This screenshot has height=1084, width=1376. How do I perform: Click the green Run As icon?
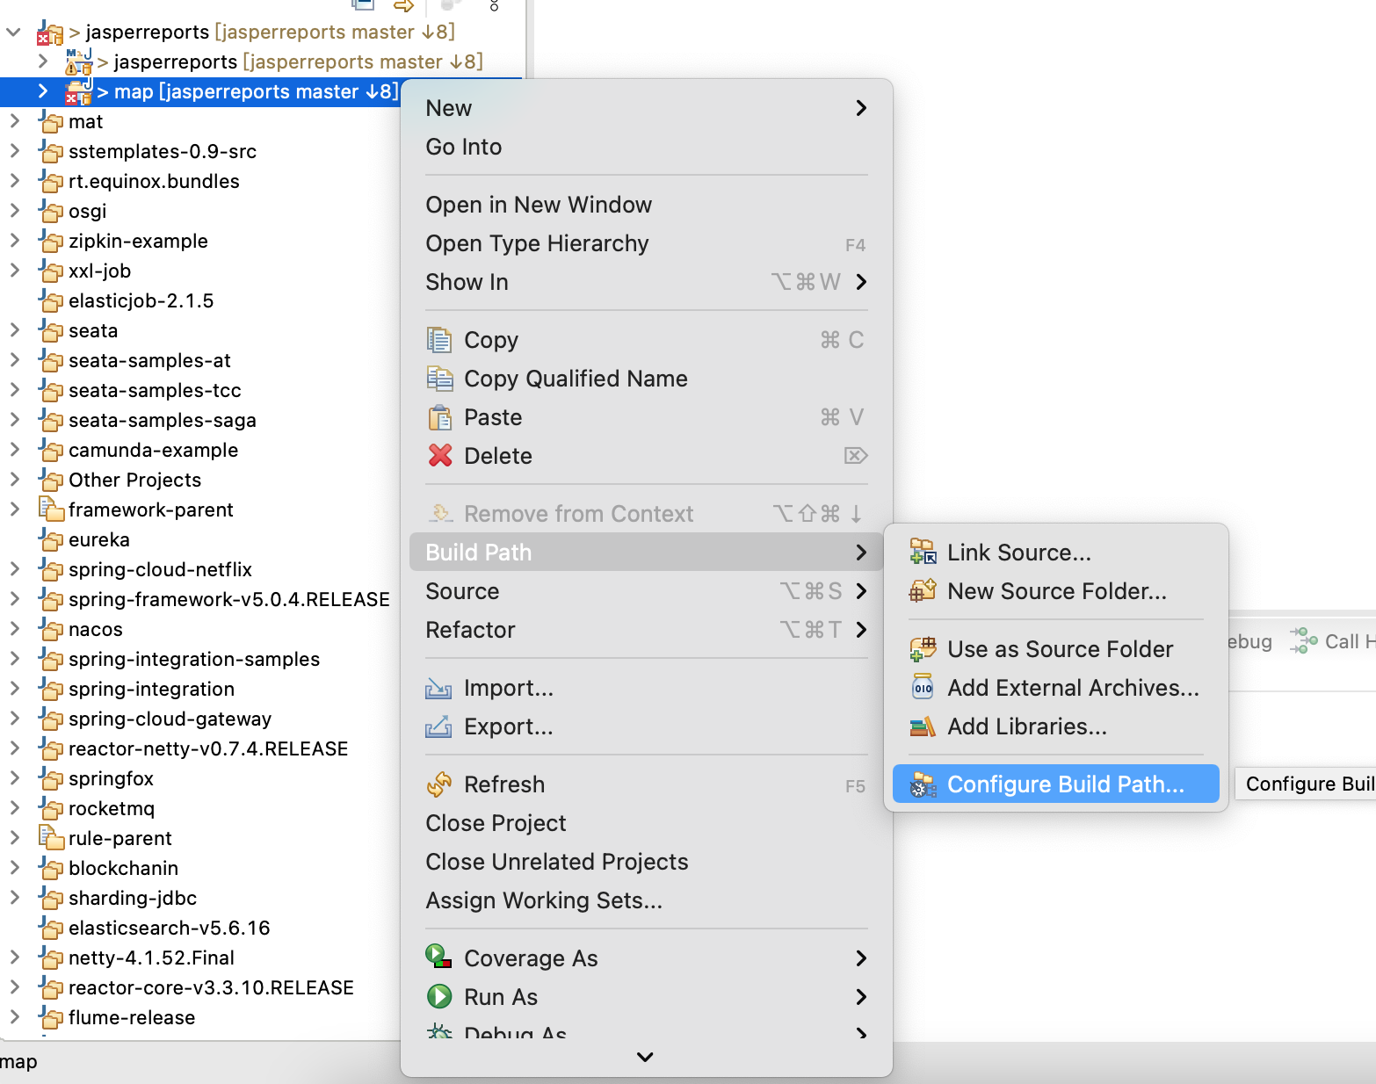[x=438, y=996]
